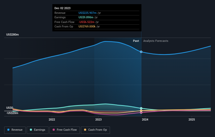Toggle the Cash From Op legend series

point(95,130)
